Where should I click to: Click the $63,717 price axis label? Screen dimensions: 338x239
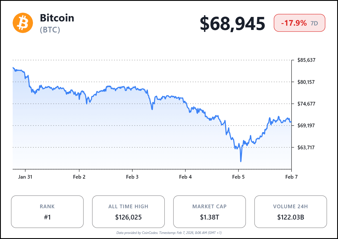coord(306,147)
